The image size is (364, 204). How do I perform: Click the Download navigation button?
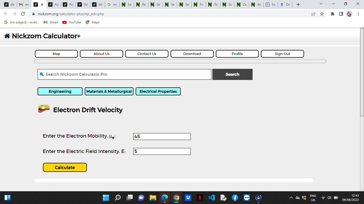click(192, 54)
